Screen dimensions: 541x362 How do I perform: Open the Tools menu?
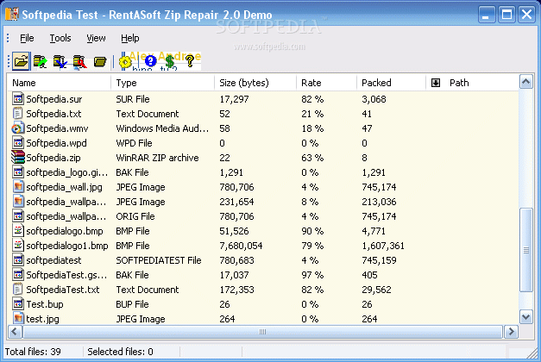click(x=60, y=38)
